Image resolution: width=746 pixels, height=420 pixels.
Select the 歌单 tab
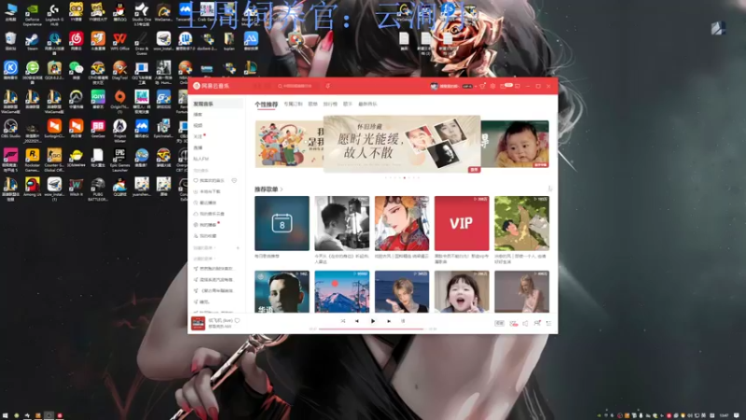pos(312,104)
